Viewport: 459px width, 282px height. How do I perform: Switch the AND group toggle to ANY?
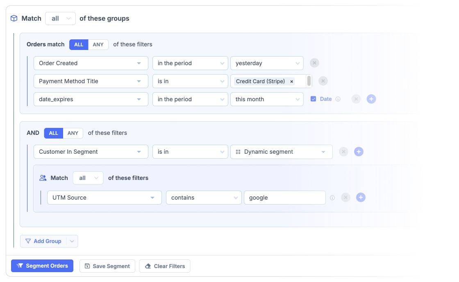[73, 133]
